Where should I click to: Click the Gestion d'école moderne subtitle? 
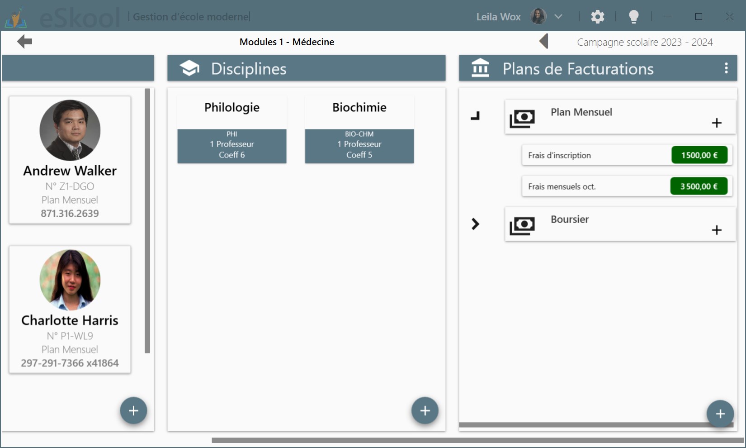point(191,17)
